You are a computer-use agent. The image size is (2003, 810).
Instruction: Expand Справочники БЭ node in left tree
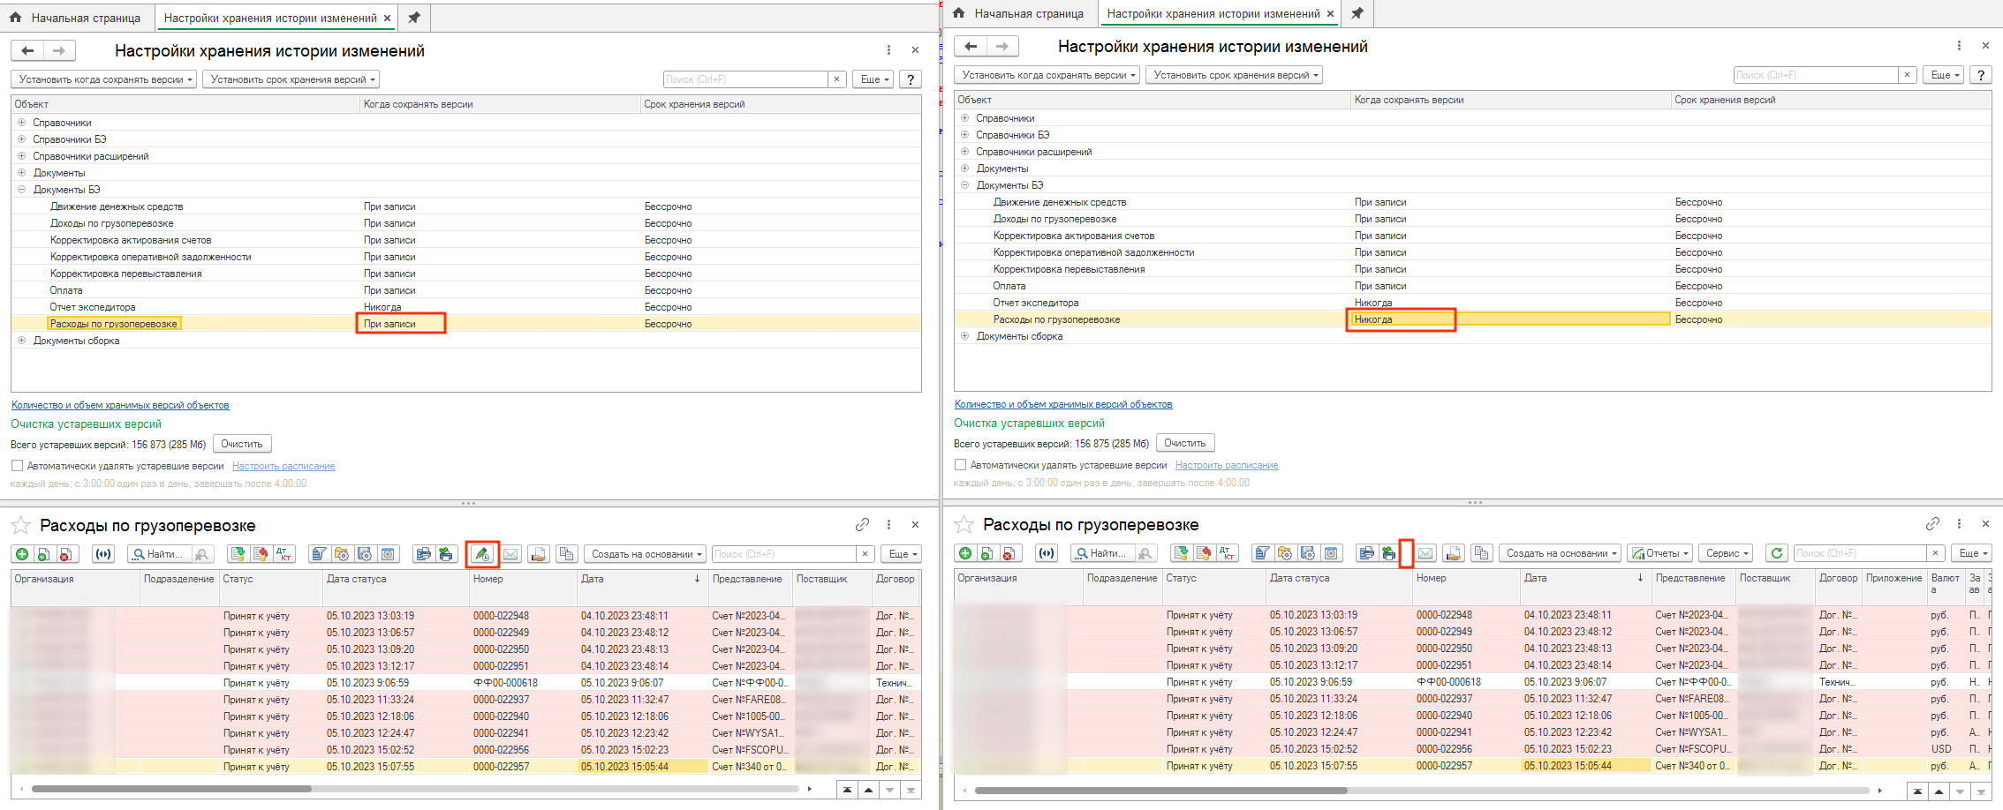click(21, 139)
